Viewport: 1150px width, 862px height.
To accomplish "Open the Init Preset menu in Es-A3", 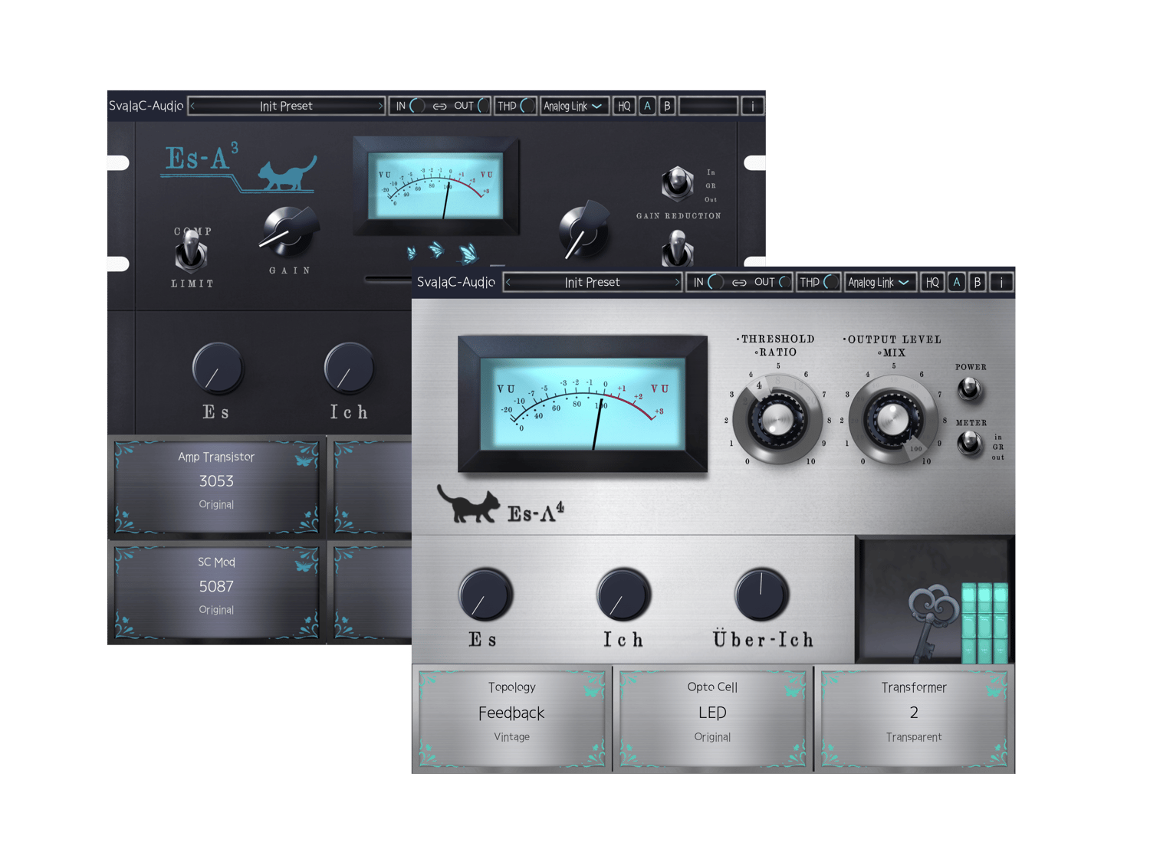I will (x=286, y=107).
